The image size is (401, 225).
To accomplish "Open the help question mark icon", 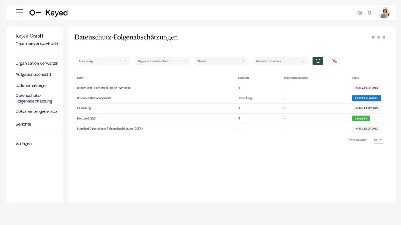I will click(x=360, y=13).
